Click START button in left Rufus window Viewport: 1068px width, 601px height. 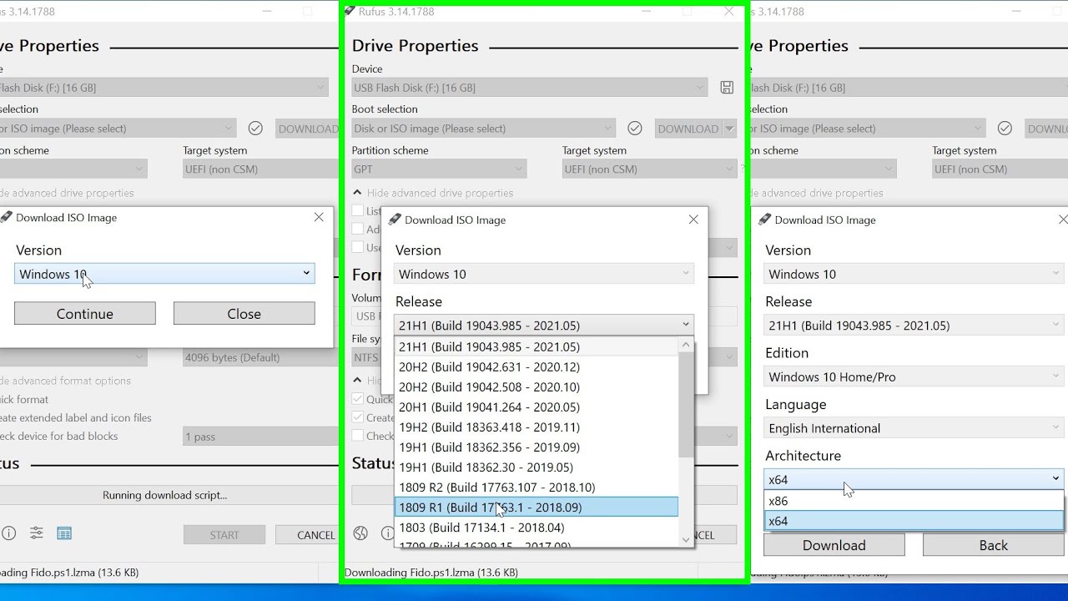224,535
